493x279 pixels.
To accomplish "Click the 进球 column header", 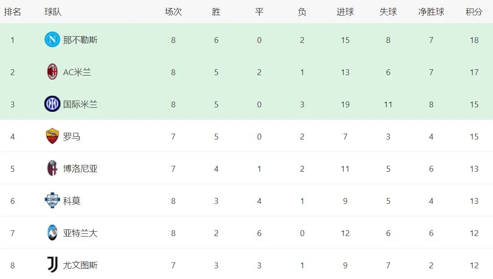I will 345,12.
